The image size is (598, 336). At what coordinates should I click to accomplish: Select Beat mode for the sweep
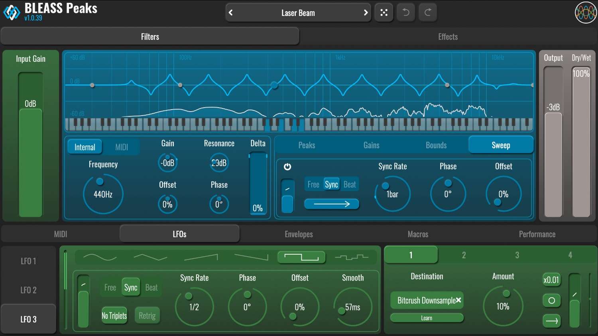[350, 184]
